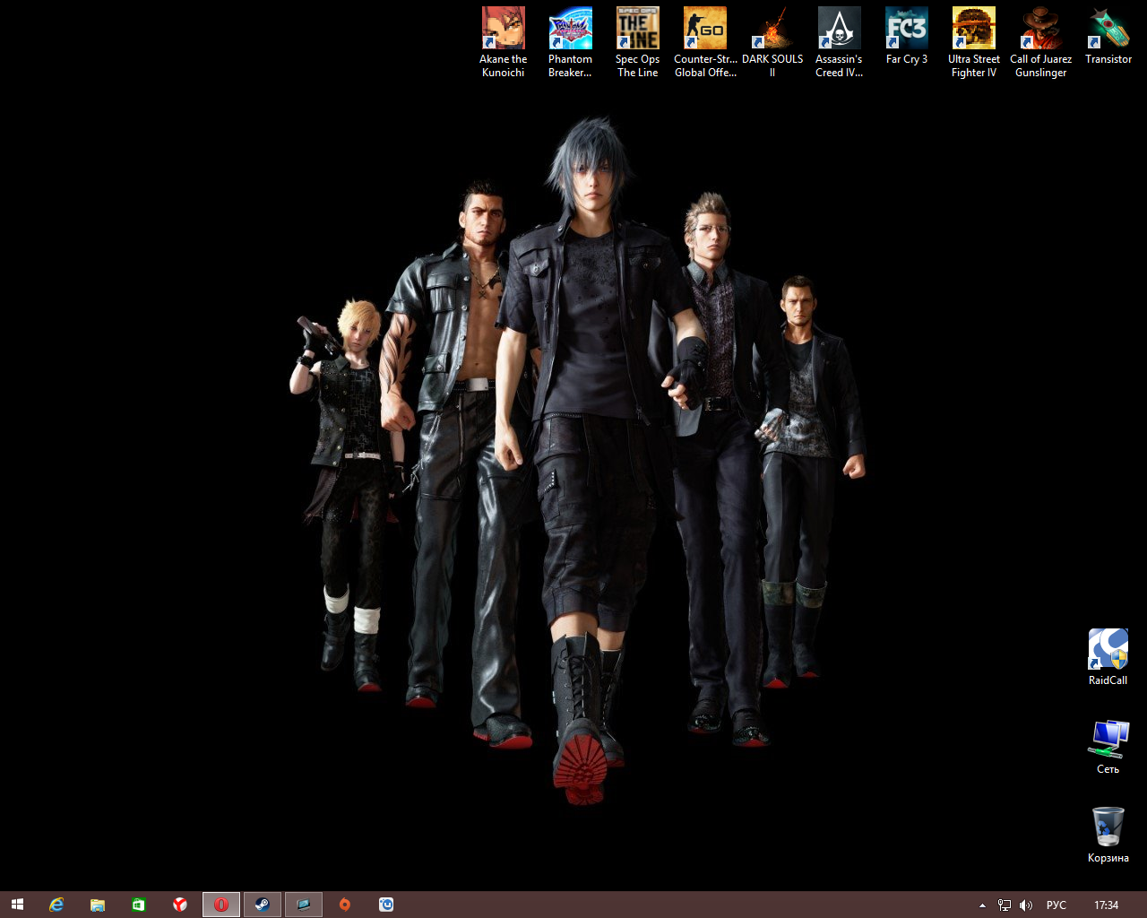Switch to the Steam taskbar button
The image size is (1147, 918).
point(263,905)
